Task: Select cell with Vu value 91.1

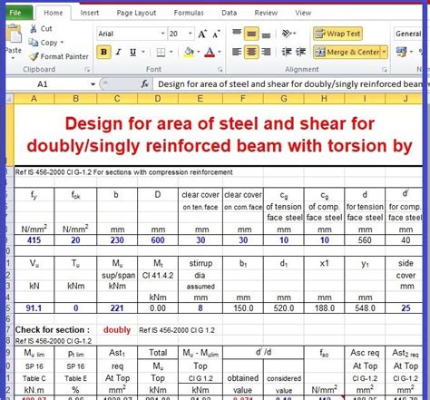Action: 34,308
